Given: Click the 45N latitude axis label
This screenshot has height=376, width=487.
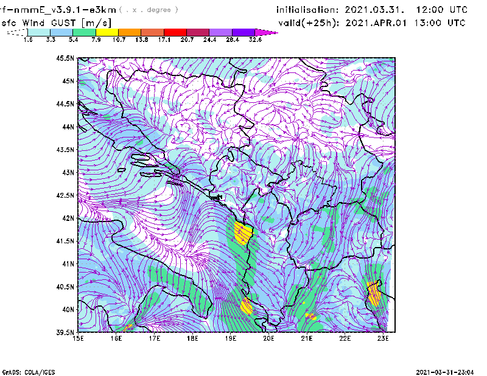Looking at the screenshot, I should click(x=68, y=81).
